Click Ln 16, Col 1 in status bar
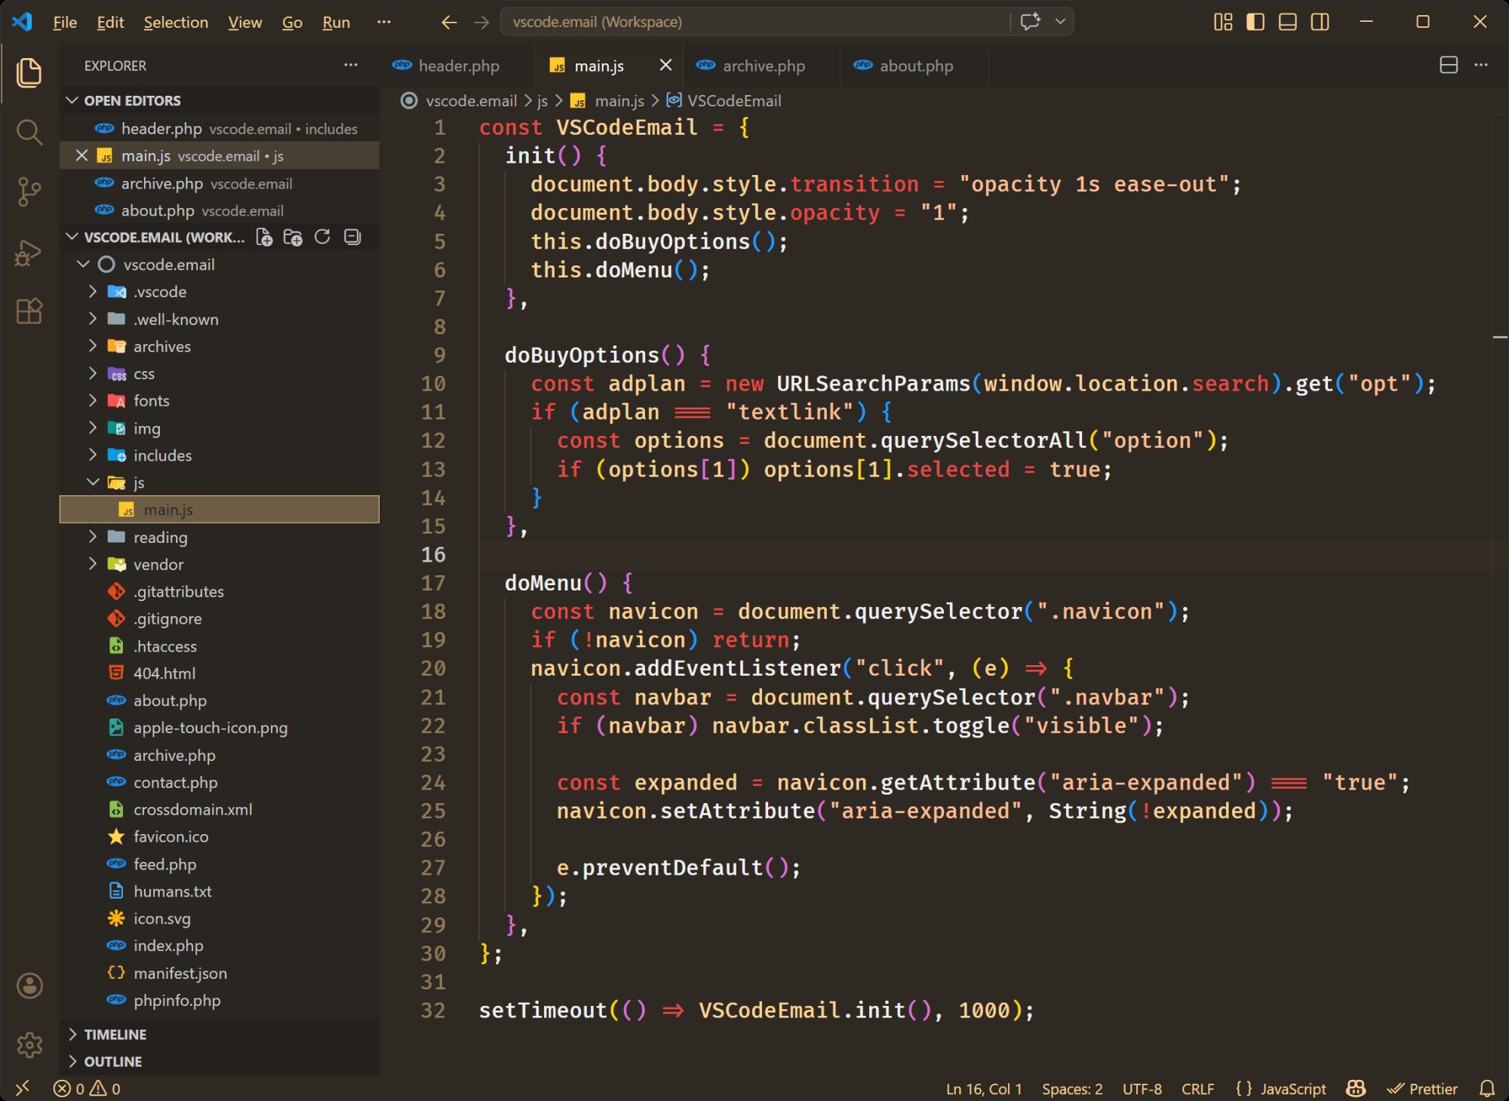This screenshot has width=1509, height=1101. (984, 1089)
